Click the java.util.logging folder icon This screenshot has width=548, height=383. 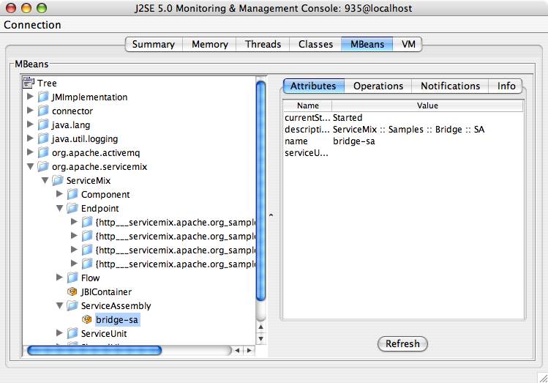pos(43,139)
